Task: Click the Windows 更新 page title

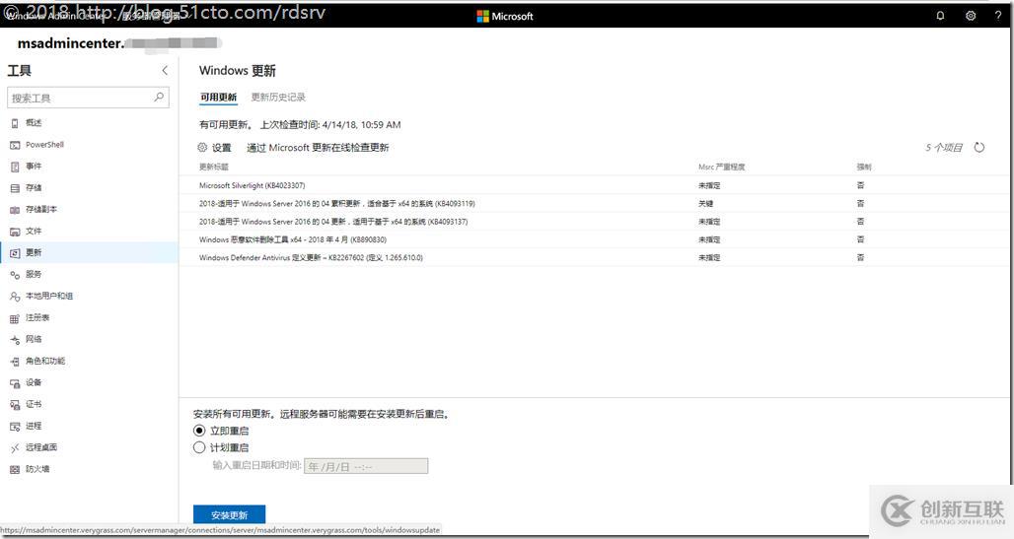Action: 238,70
